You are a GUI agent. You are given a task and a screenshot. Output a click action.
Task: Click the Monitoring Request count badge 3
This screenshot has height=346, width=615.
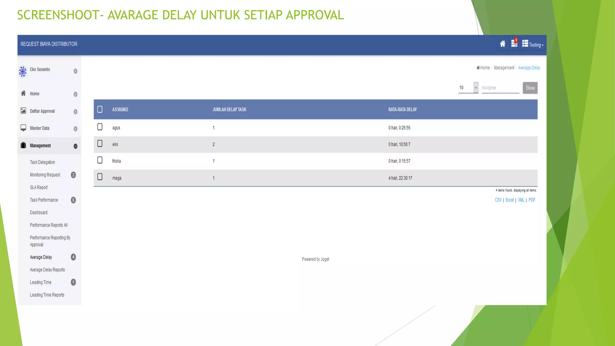(x=73, y=175)
